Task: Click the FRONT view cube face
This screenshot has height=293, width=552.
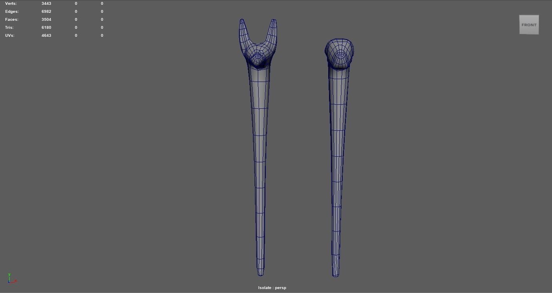Action: 529,25
